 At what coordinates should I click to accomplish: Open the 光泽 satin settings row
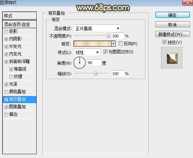pyautogui.click(x=20, y=84)
